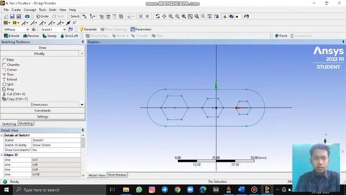The image size is (346, 195).
Task: Activate New Selection cursor tool
Action: (85, 16)
